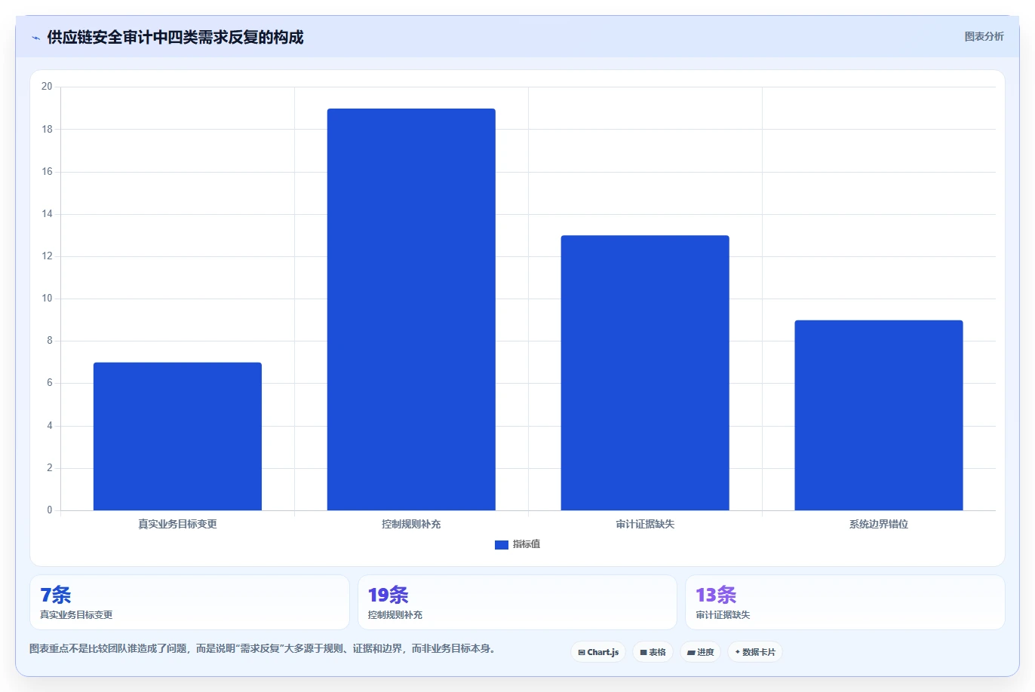This screenshot has height=692, width=1035.
Task: Click the 表格 tag
Action: 653,652
